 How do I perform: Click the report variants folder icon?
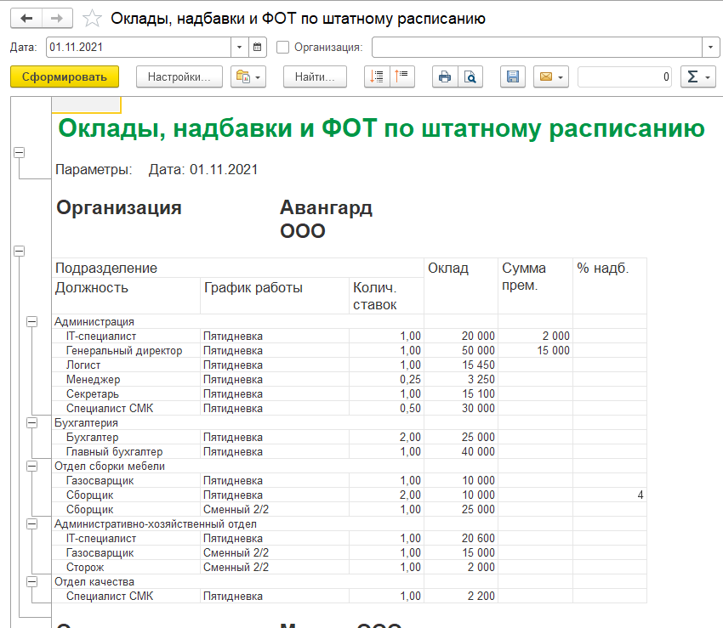(244, 76)
